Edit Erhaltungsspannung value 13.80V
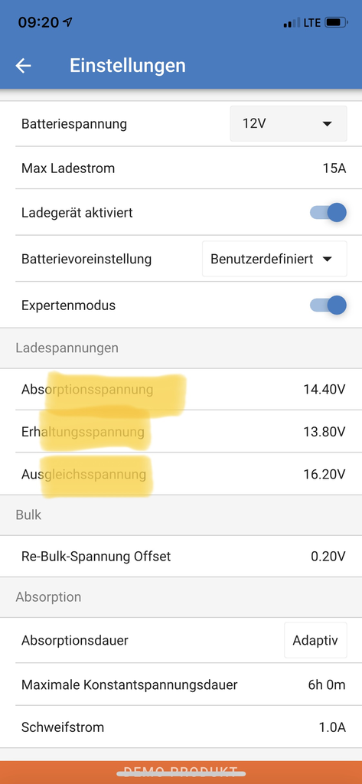 pyautogui.click(x=181, y=432)
